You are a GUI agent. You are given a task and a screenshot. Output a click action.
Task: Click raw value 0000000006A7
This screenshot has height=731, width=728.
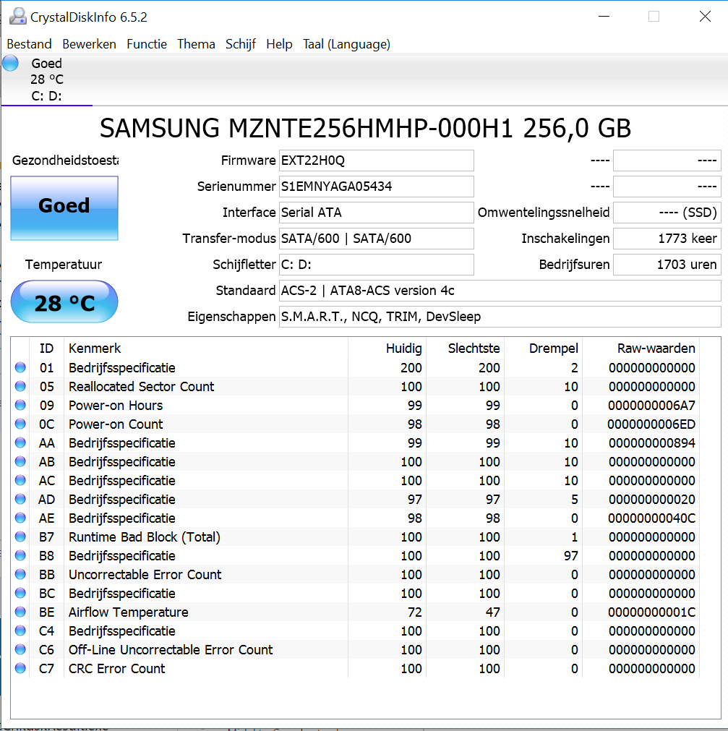click(651, 405)
